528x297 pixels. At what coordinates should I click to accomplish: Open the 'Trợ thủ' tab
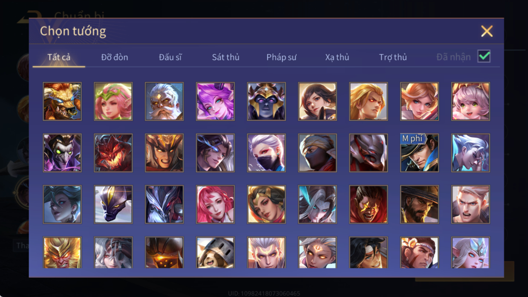tap(393, 57)
